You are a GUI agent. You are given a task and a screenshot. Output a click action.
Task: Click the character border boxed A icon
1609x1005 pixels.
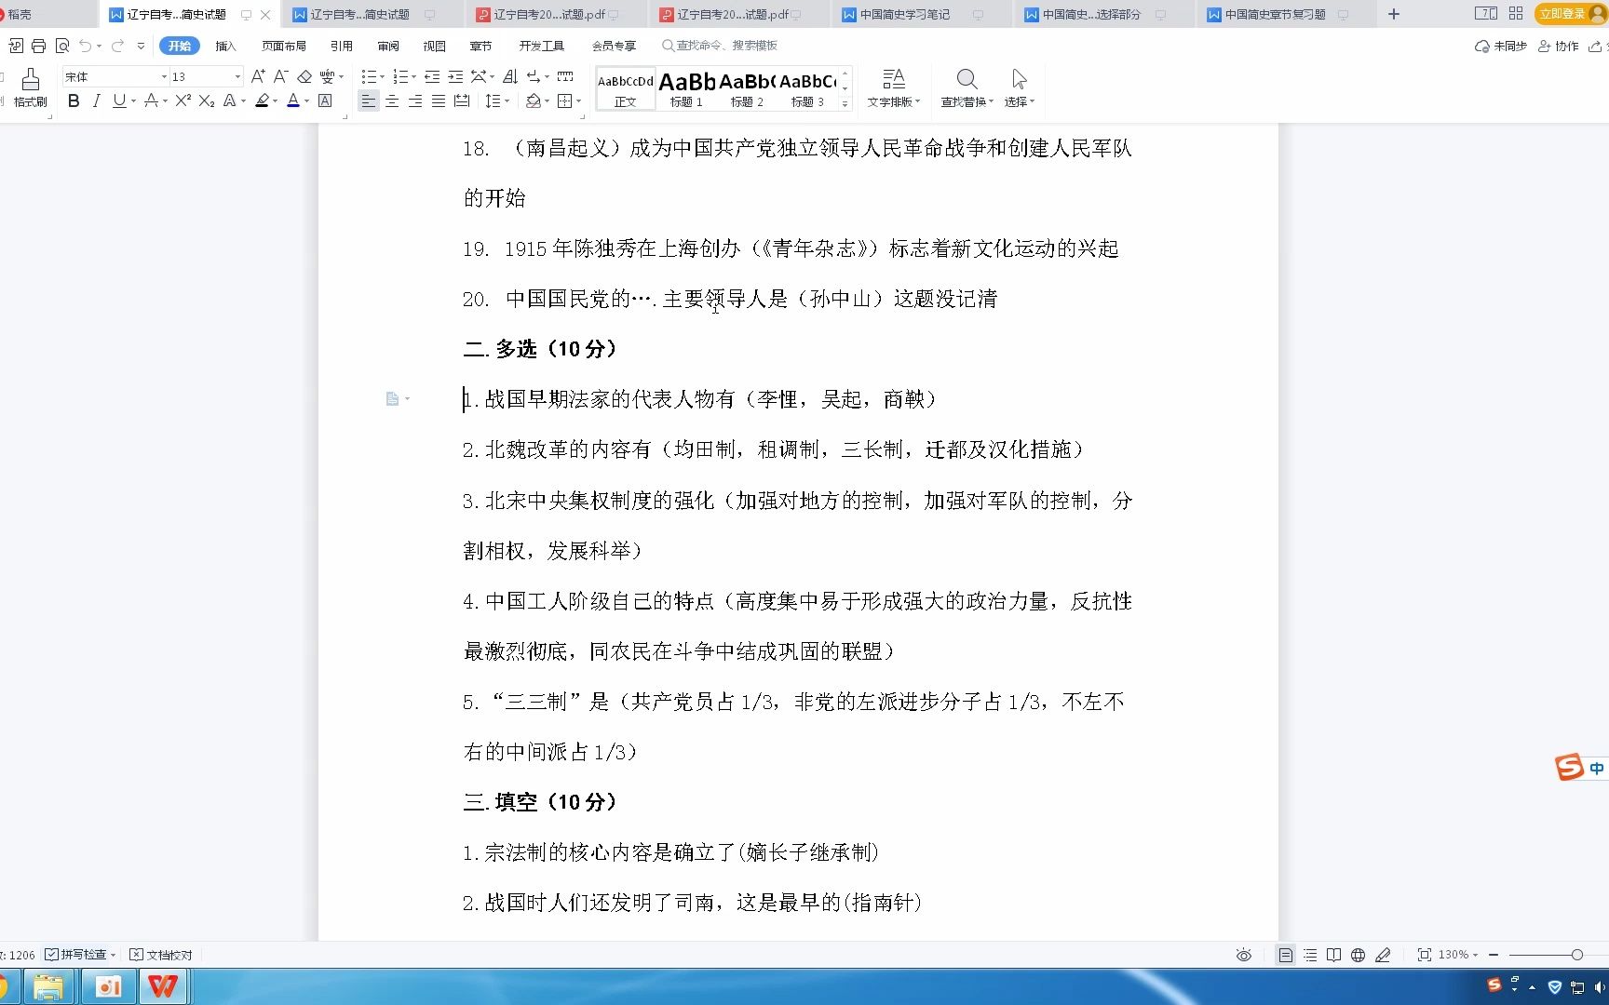coord(325,100)
